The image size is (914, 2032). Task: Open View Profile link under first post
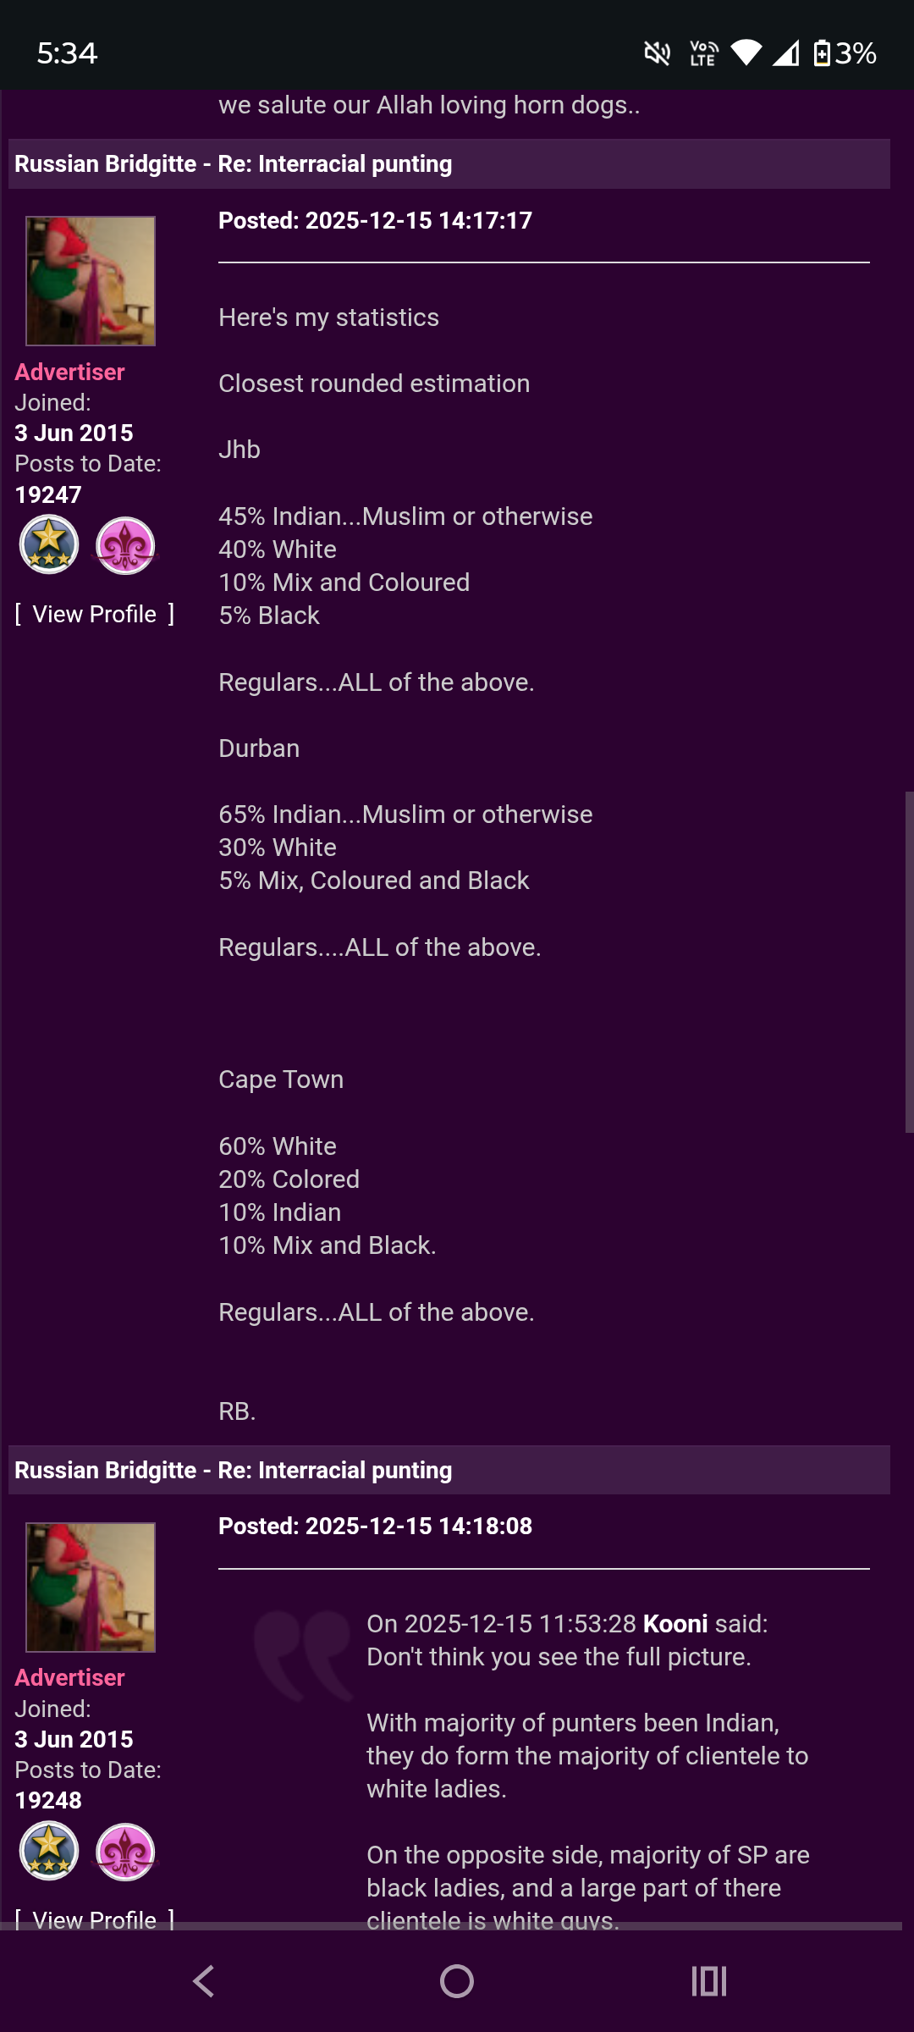(x=95, y=615)
